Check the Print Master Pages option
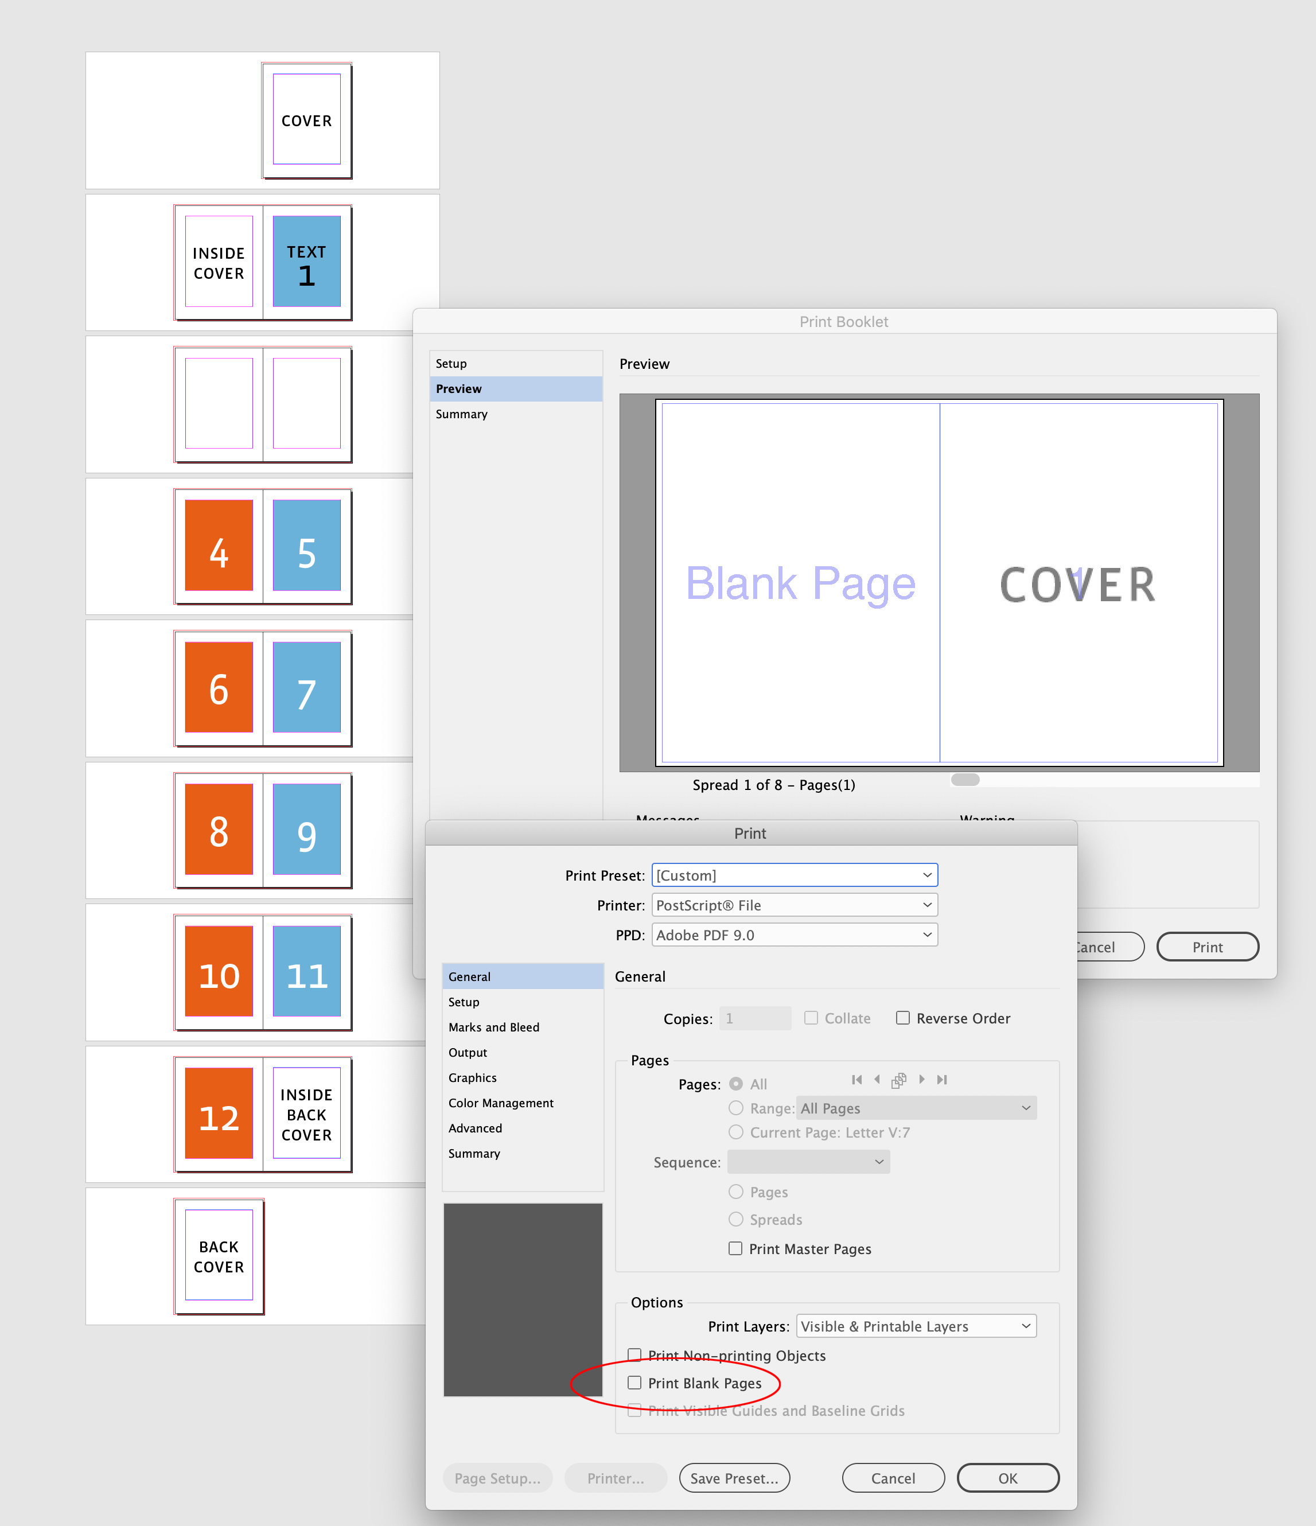The image size is (1316, 1526). click(x=735, y=1248)
